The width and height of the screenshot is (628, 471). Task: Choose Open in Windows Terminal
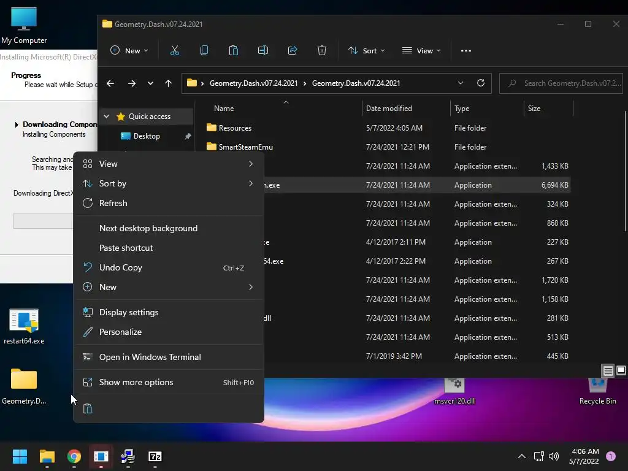tap(168, 358)
